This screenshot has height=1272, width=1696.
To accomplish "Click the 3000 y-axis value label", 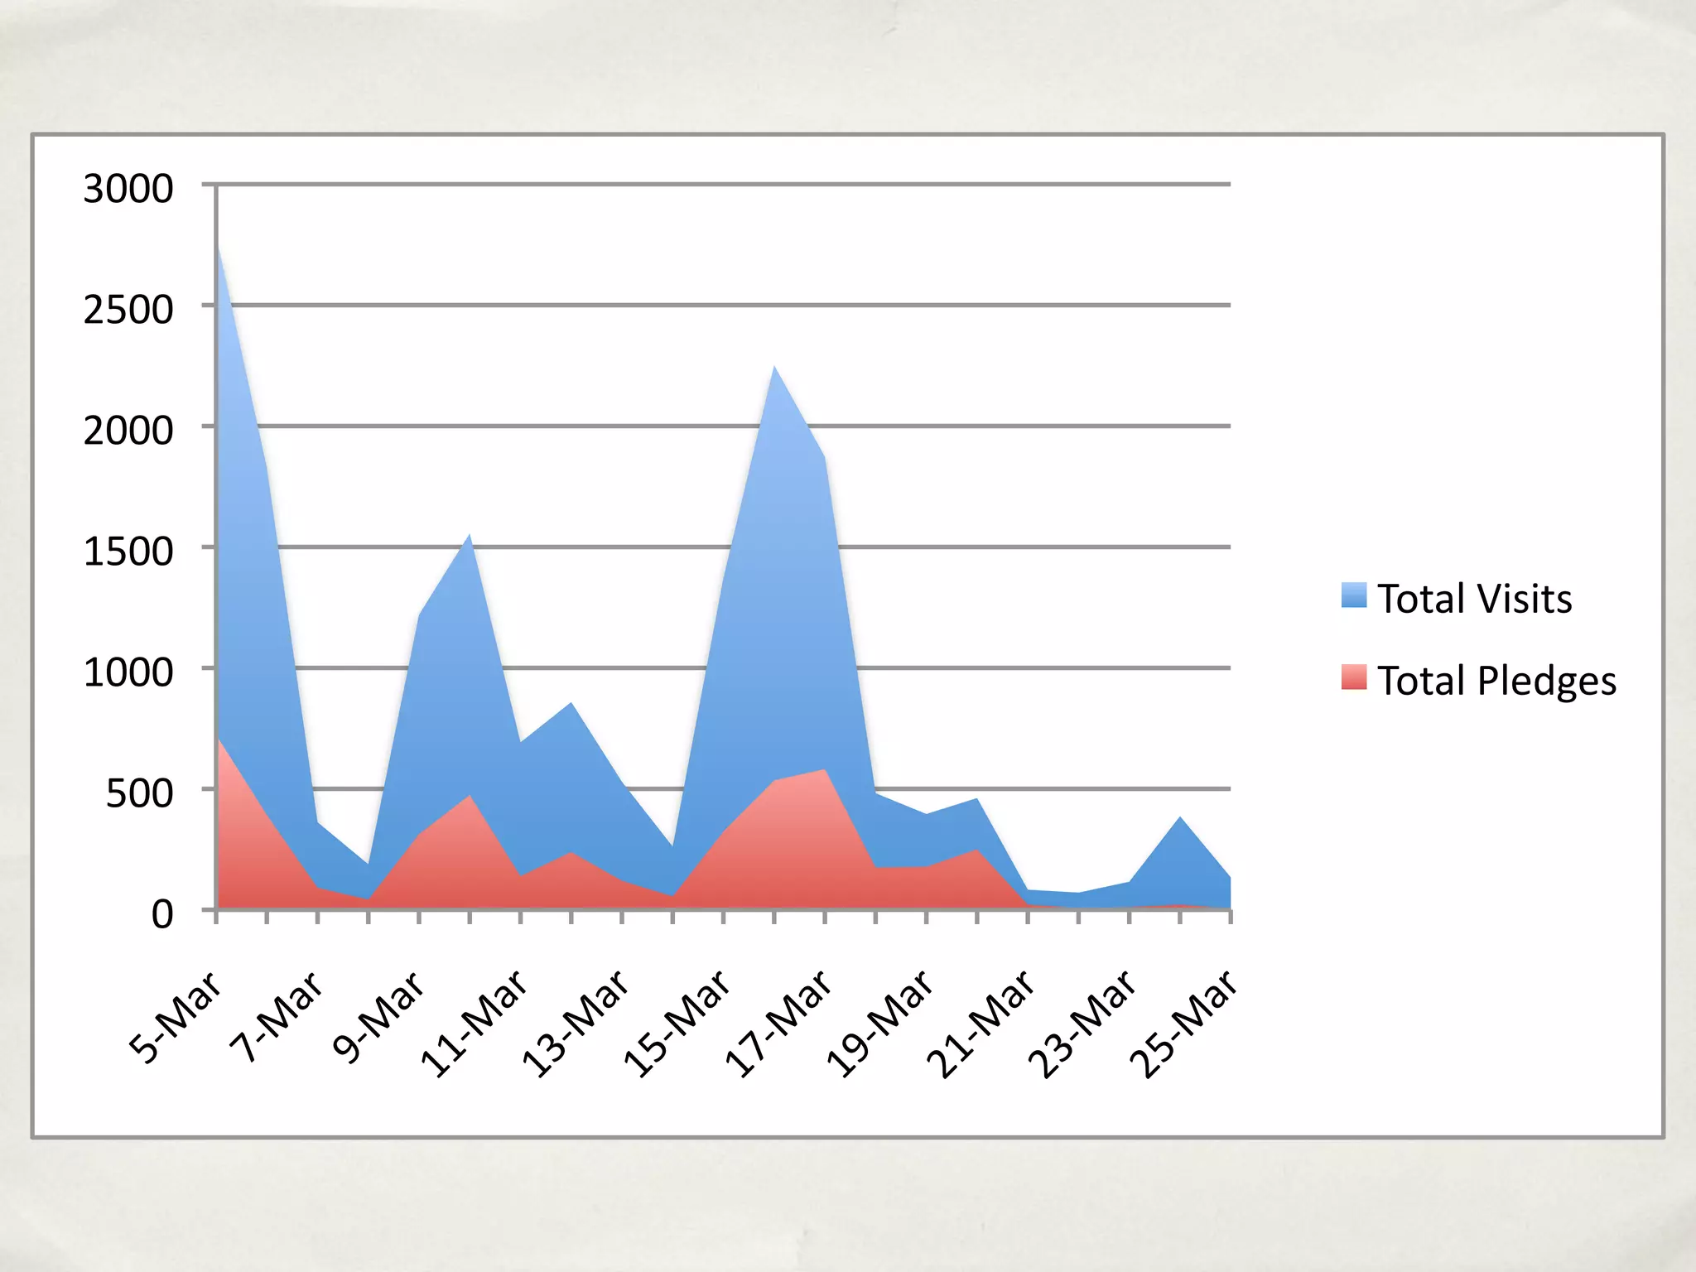I will click(128, 189).
